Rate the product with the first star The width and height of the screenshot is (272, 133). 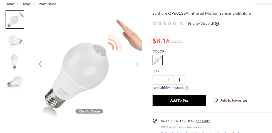click(x=155, y=23)
